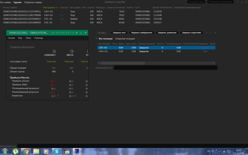
Task: Open Windows Explorer folder from taskbar
Action: click(36, 152)
